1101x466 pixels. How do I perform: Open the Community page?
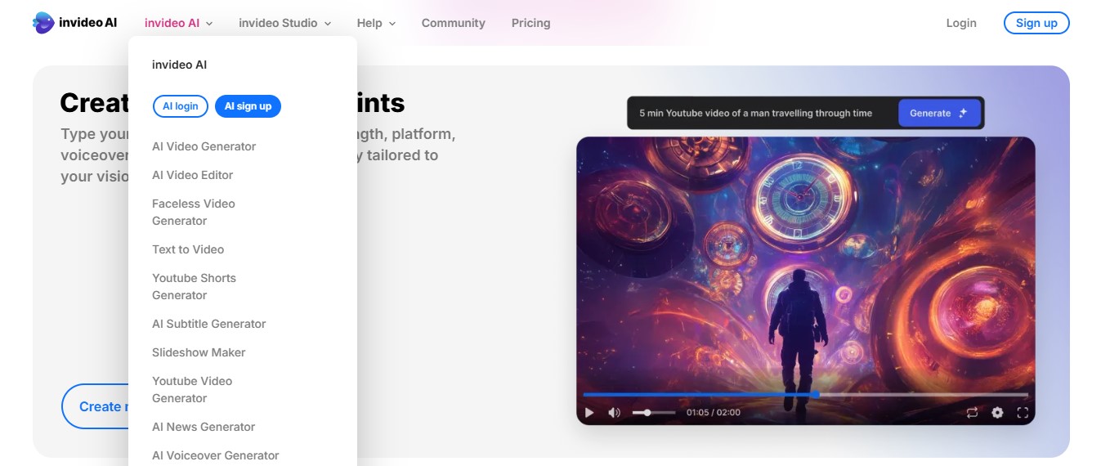click(454, 23)
